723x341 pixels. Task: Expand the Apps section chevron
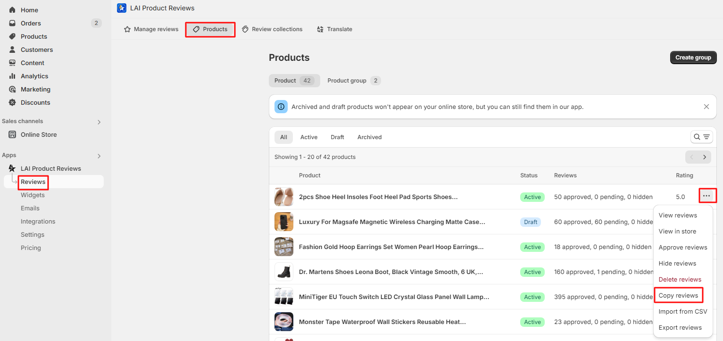pyautogui.click(x=99, y=156)
